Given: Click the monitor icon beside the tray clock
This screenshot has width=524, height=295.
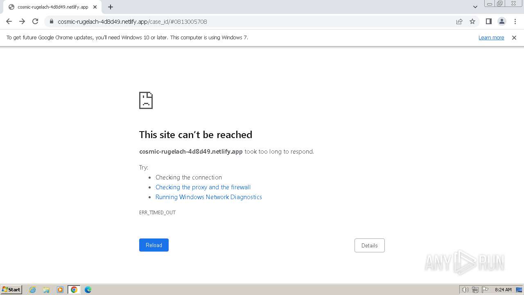Looking at the screenshot, I should coord(519,290).
